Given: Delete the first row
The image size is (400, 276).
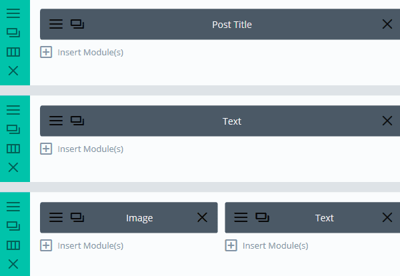Looking at the screenshot, I should coord(13,71).
